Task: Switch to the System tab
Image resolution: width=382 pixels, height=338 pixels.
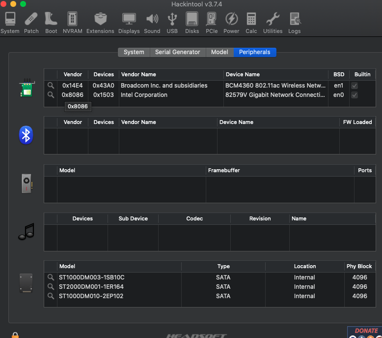Action: (x=134, y=52)
